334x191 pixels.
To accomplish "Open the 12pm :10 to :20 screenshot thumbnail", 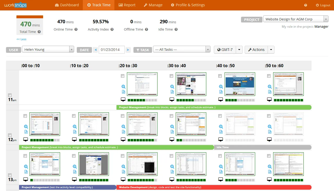I will coord(93,124).
